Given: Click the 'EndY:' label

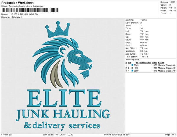Looking at the screenshot, I should click(128, 45).
